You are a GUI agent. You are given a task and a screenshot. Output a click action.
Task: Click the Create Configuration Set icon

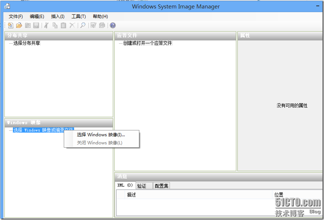point(102,25)
